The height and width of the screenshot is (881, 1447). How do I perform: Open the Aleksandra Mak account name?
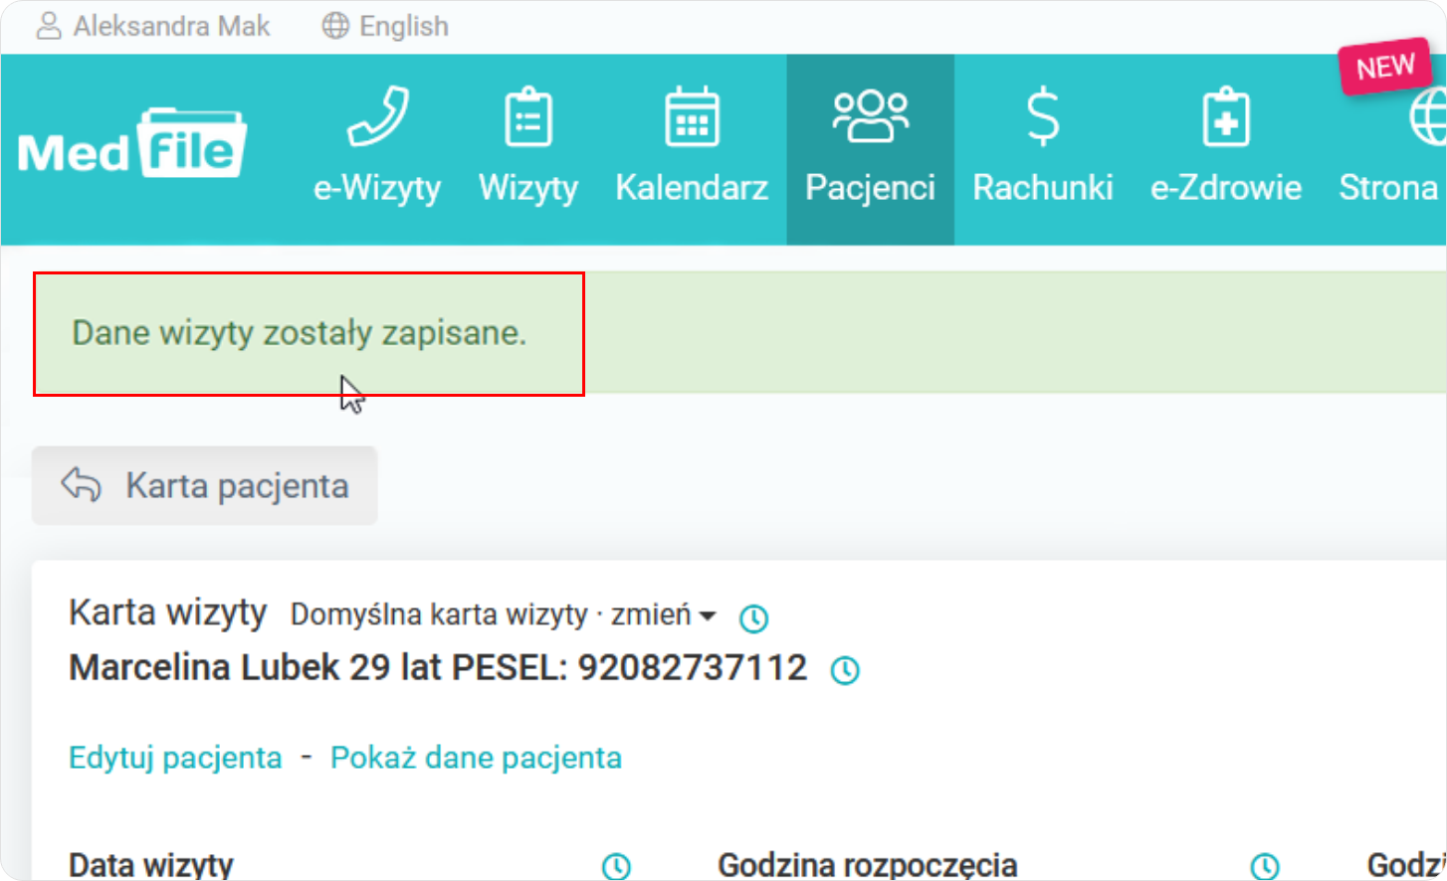coord(171,26)
